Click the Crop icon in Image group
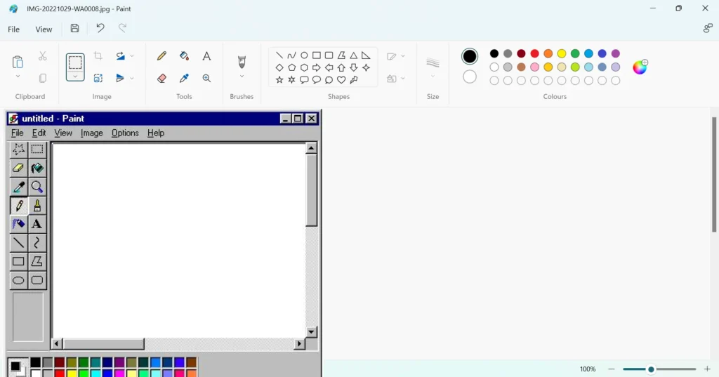 click(x=98, y=56)
